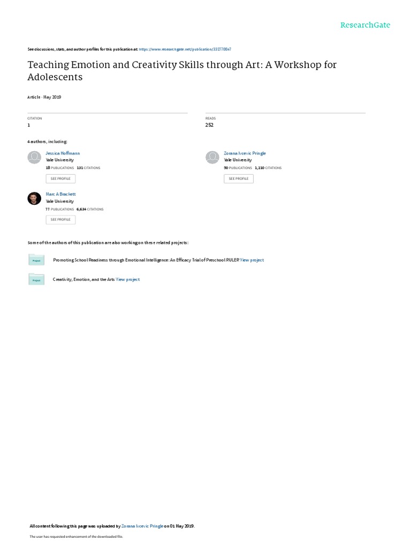Click the ResearchGate logo
The width and height of the screenshot is (411, 549).
coord(365,25)
